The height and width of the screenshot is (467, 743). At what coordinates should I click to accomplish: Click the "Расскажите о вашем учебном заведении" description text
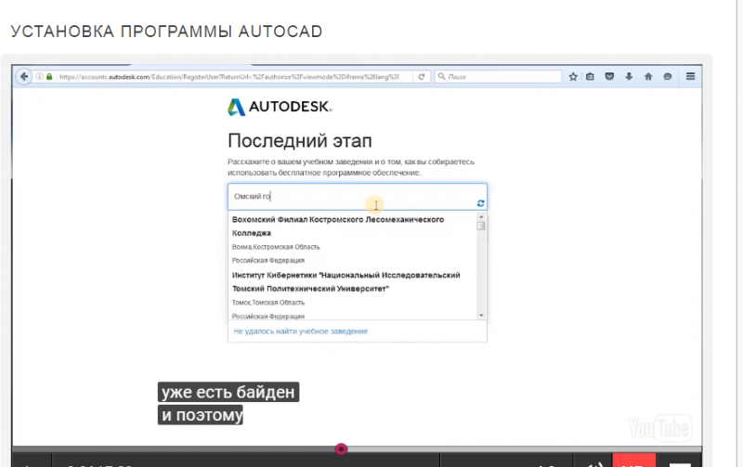[x=351, y=167]
